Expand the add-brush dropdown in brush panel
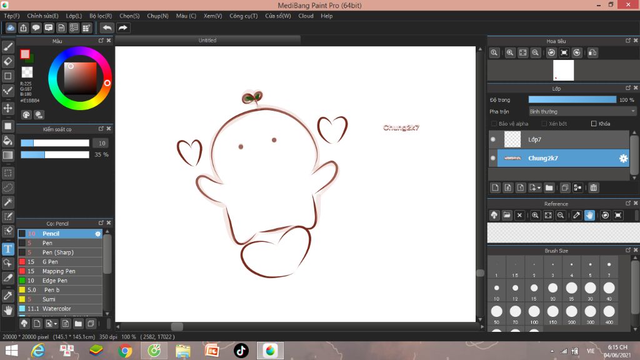Screen dimensions: 640x360 (56, 324)
